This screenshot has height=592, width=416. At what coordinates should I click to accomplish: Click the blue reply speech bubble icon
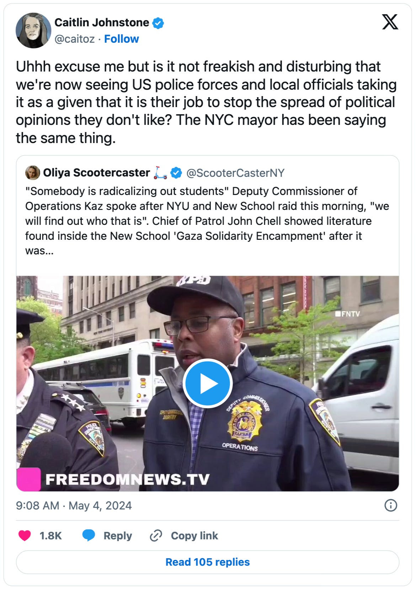point(89,535)
